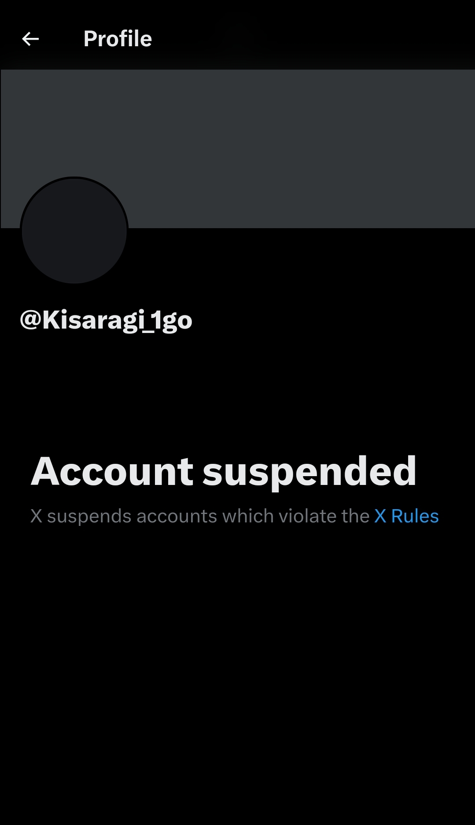The height and width of the screenshot is (825, 475).
Task: Open the X Rules link
Action: pyautogui.click(x=406, y=516)
